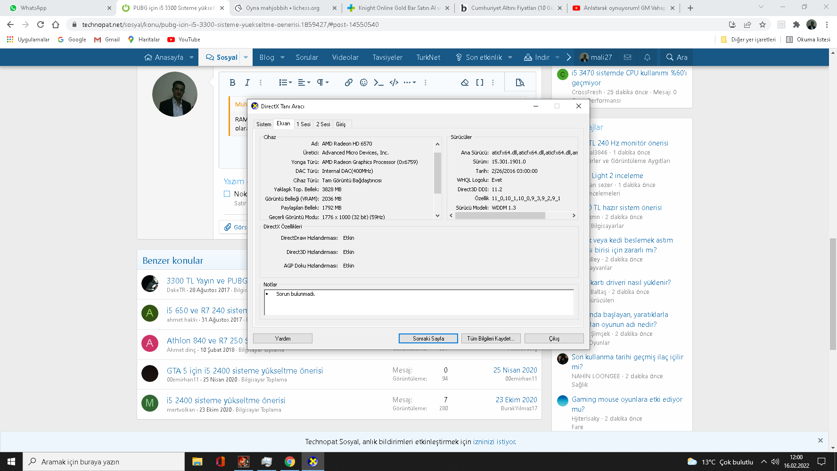Open the volume control in the system tray
Screen dimensions: 837x471
pyautogui.click(x=775, y=462)
